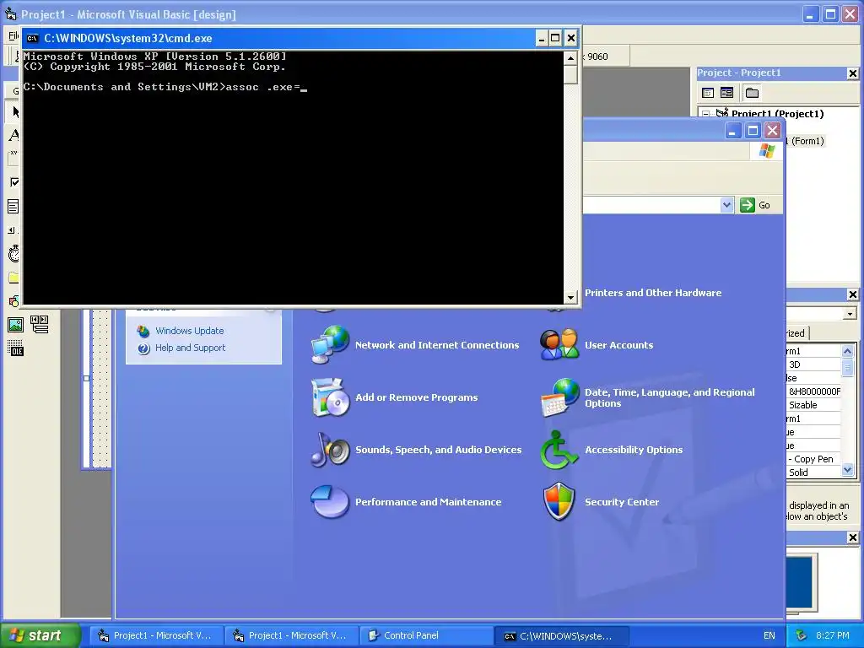Open Performance and Maintenance text link
The image size is (864, 648).
point(428,502)
